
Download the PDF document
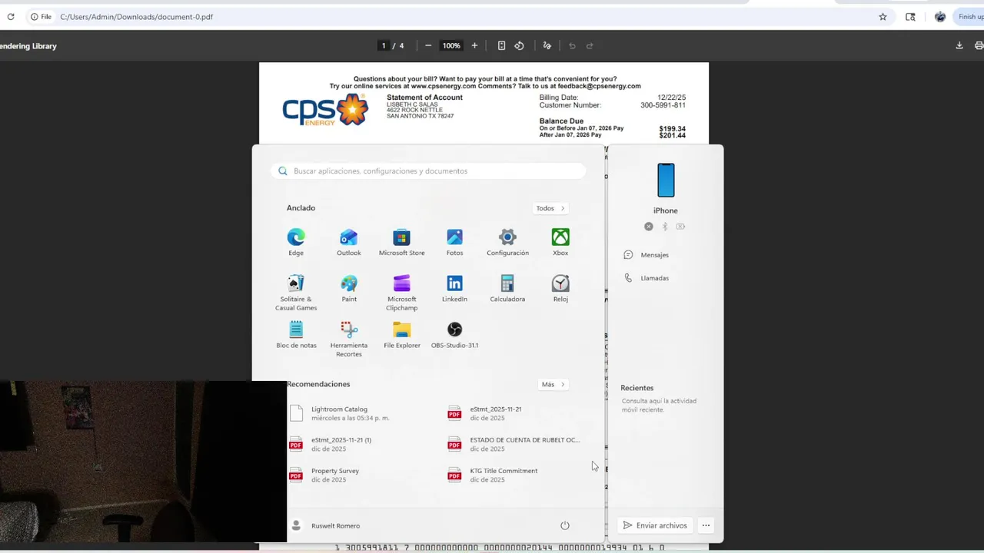click(959, 46)
